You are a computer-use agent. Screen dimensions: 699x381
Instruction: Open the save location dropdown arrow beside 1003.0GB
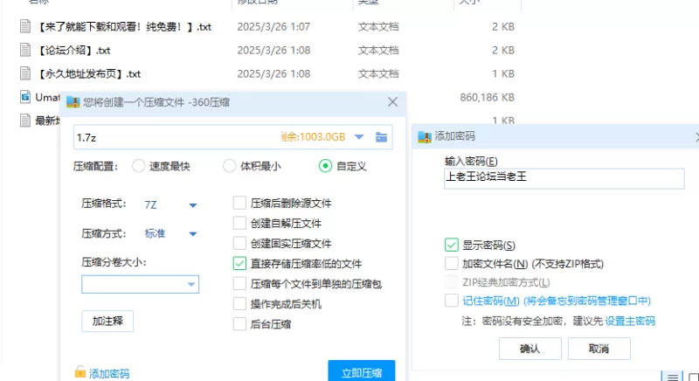(359, 137)
